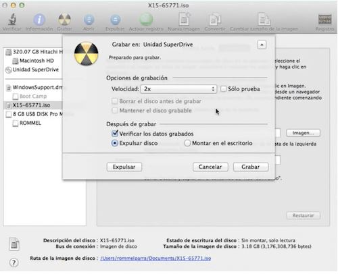
Task: Click the Imagen de disco connection bus value
Action: click(x=118, y=246)
